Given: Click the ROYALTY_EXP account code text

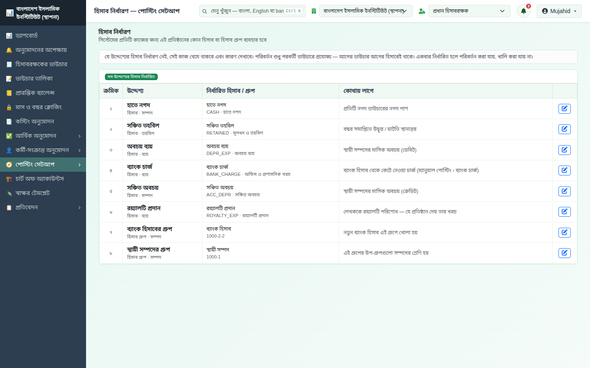Looking at the screenshot, I should pyautogui.click(x=222, y=215).
